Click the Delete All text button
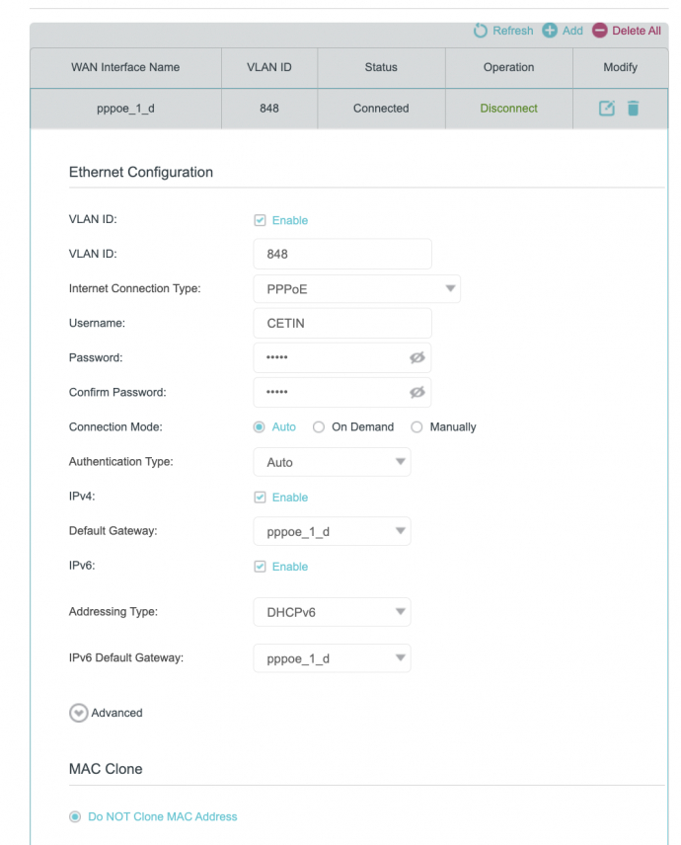 click(637, 31)
